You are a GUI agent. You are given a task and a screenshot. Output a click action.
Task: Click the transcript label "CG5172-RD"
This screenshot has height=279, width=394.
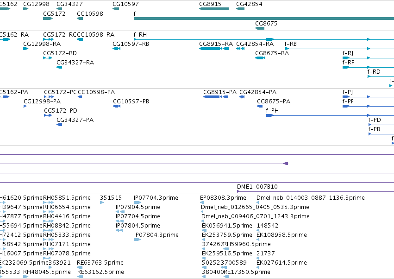coord(60,53)
